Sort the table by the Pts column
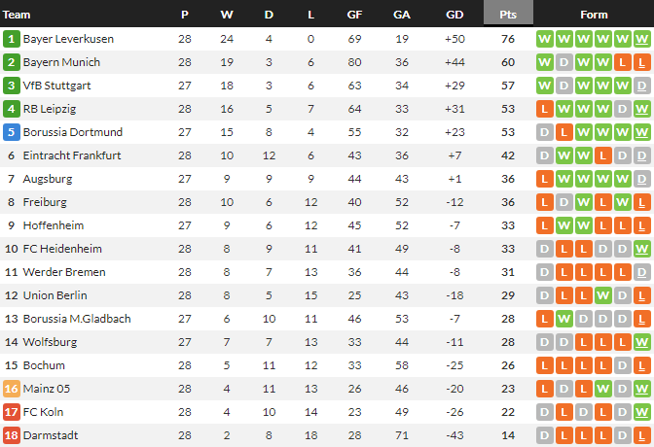The width and height of the screenshot is (654, 447). point(508,15)
